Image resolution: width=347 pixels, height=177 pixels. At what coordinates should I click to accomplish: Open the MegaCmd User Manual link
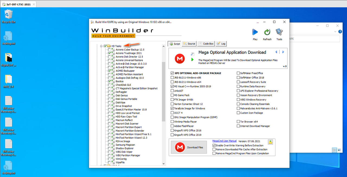(x=224, y=141)
